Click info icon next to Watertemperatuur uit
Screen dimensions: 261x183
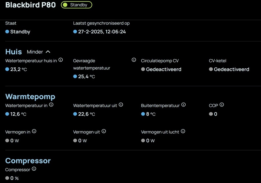(121, 105)
